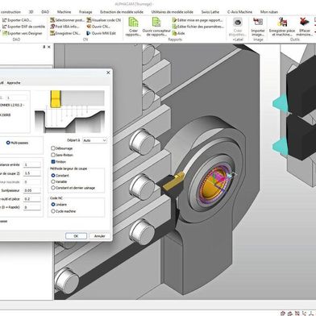The image size is (316, 316).
Task: Open Sélectionner post tool
Action: point(67,20)
